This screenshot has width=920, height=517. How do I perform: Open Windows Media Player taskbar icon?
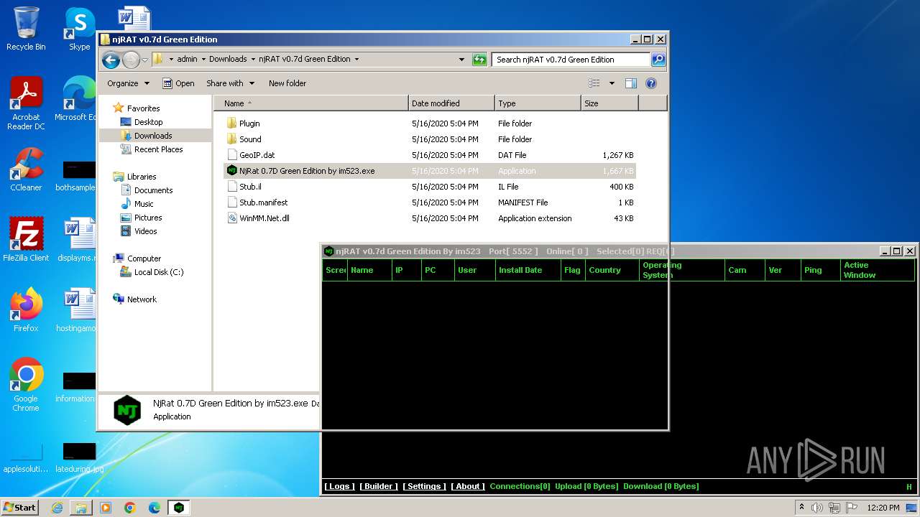[x=106, y=508]
